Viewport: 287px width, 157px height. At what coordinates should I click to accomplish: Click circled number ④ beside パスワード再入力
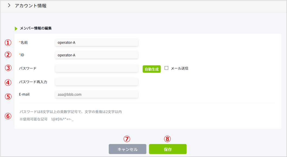[x=9, y=82]
